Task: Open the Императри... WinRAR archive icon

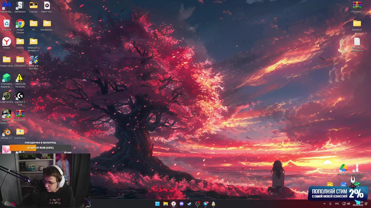Action: coord(20,115)
